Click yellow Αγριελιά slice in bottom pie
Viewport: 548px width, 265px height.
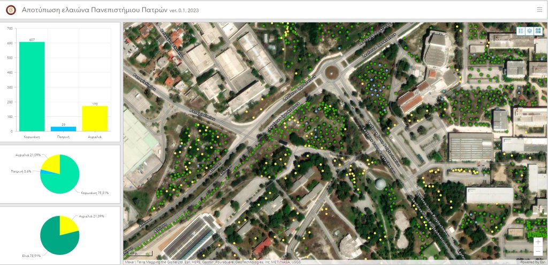[x=68, y=224]
